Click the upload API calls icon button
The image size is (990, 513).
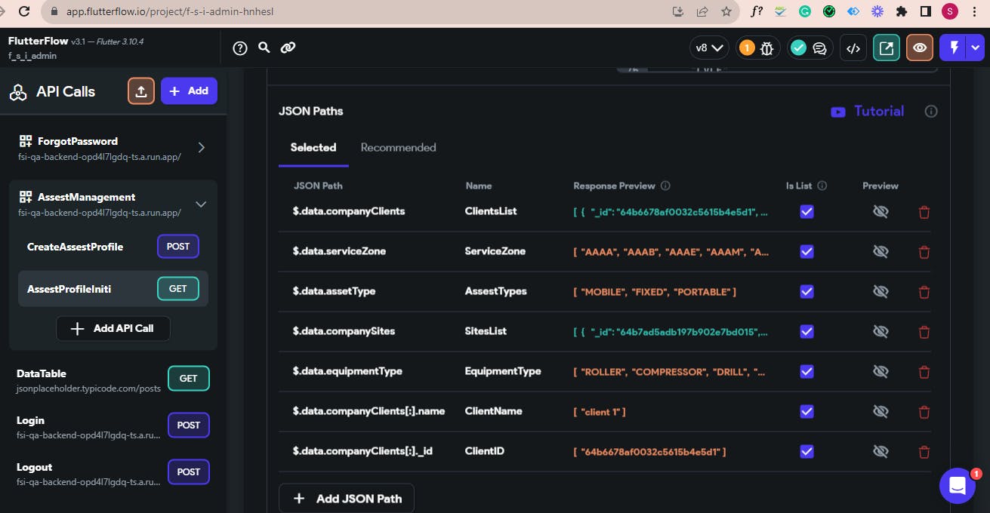pyautogui.click(x=141, y=91)
